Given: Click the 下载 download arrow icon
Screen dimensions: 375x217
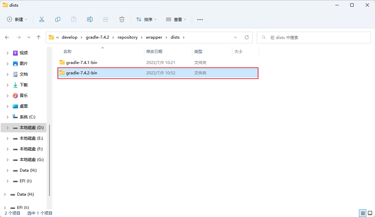Looking at the screenshot, I should pyautogui.click(x=15, y=85).
